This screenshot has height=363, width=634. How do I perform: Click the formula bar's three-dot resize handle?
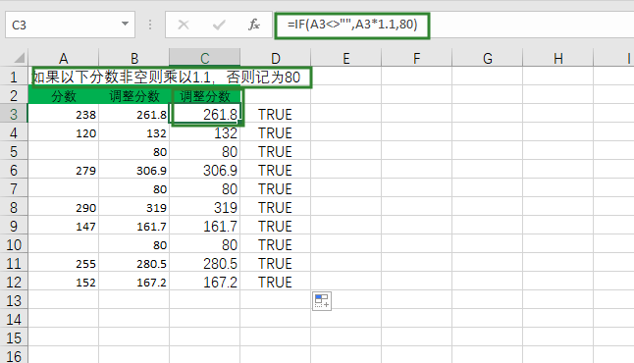pos(150,26)
